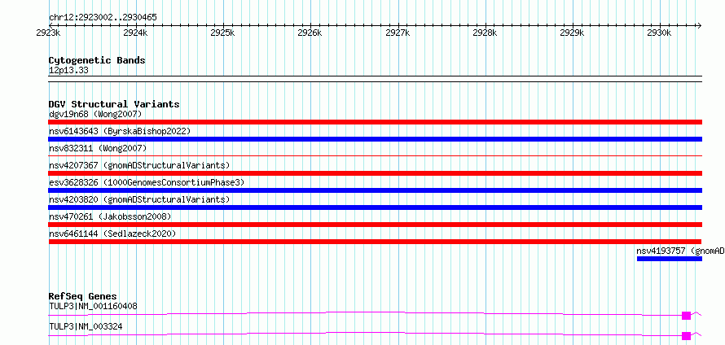Screen dimensions: 725x345
Task: Click the blue bar under nsv6143643
Action: point(375,139)
